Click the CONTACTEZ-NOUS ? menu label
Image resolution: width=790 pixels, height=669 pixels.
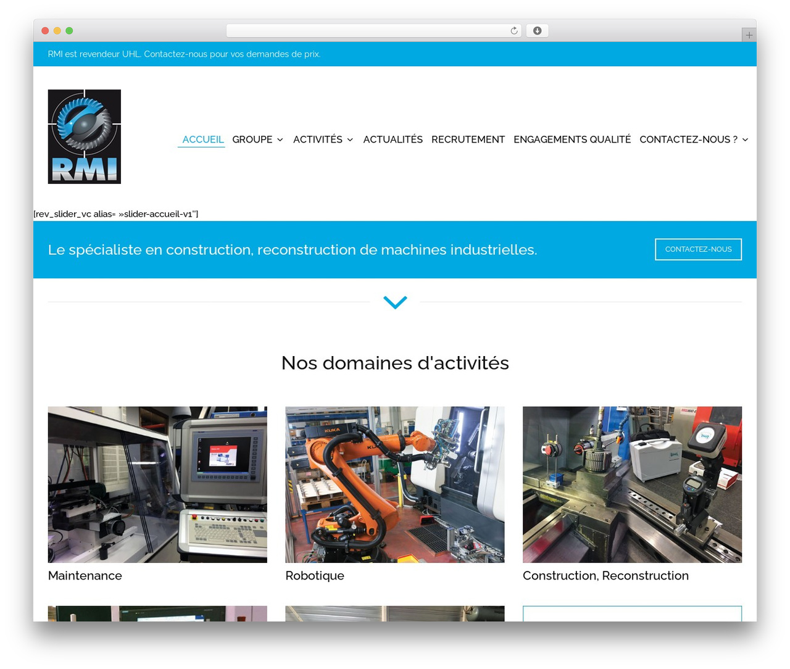coord(689,139)
